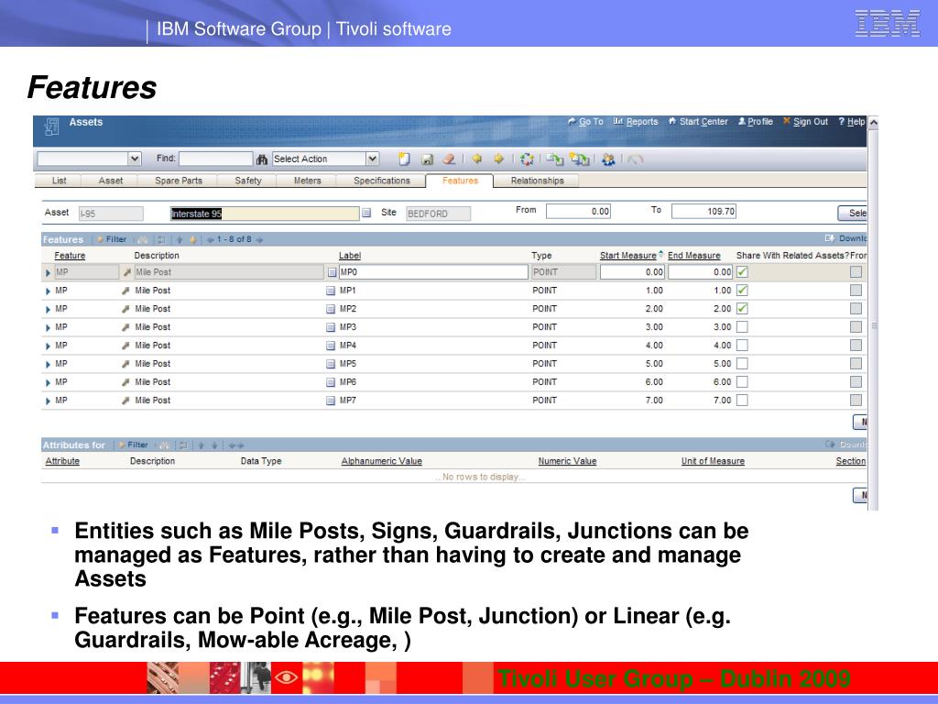The image size is (938, 704).
Task: Expand the MP3 feature row details
Action: [x=48, y=328]
